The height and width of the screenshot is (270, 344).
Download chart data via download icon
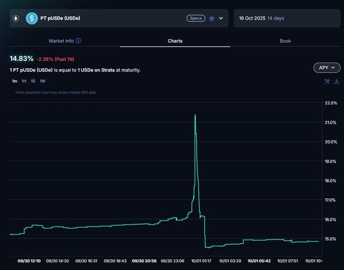[x=337, y=81]
